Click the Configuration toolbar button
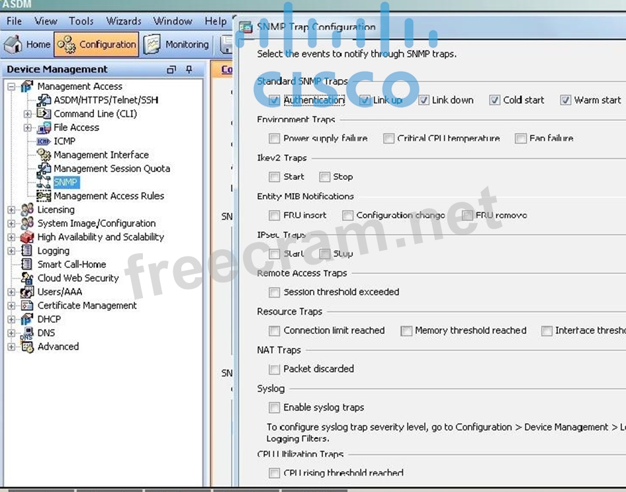The height and width of the screenshot is (492, 626). pyautogui.click(x=97, y=45)
